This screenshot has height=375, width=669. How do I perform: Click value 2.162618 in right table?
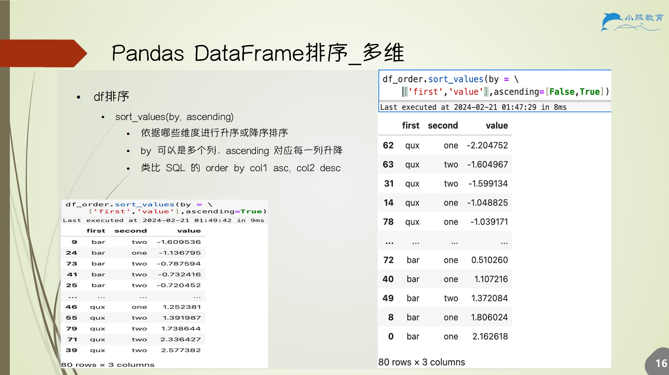pyautogui.click(x=490, y=337)
